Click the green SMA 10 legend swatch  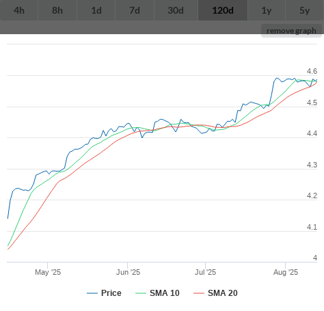[x=141, y=293]
